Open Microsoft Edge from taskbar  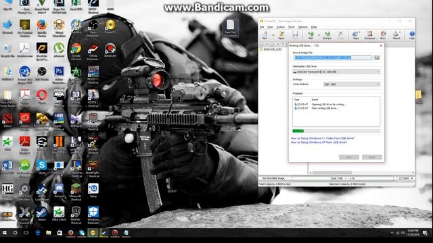[x=38, y=233]
